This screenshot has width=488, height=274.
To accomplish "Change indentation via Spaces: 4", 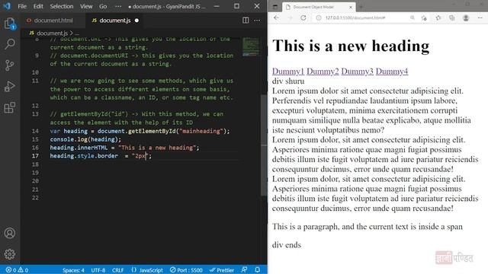I will 73,270.
